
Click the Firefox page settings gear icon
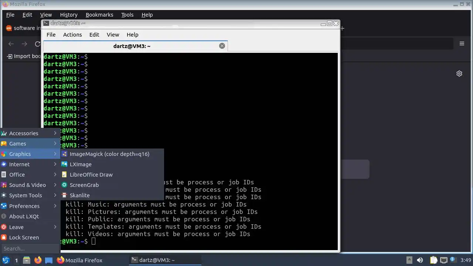[x=459, y=74]
